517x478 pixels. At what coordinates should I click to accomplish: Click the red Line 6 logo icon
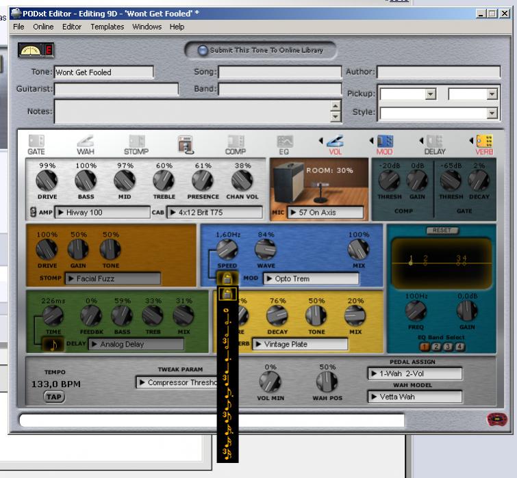pyautogui.click(x=497, y=419)
